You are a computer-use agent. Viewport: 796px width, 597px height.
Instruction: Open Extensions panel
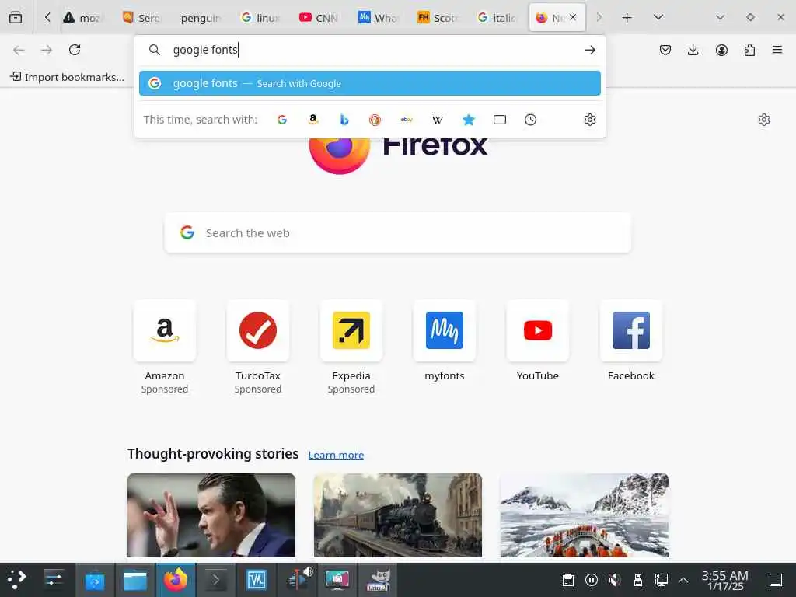[x=749, y=50]
